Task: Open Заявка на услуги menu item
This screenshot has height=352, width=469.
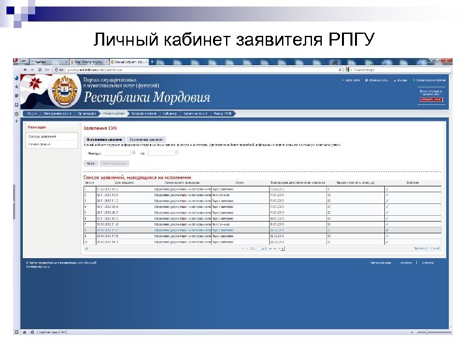Action: coord(195,113)
